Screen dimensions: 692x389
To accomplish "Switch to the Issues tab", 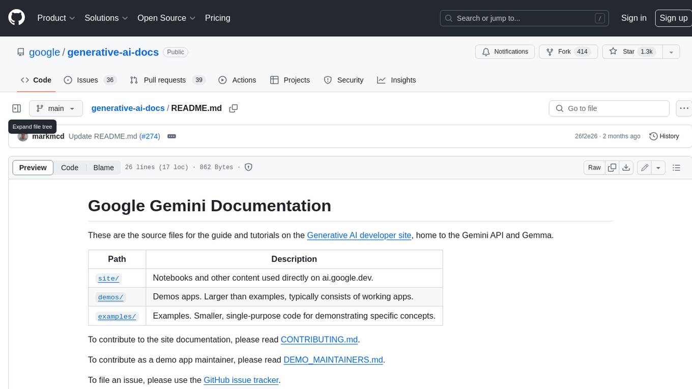I will pos(90,80).
